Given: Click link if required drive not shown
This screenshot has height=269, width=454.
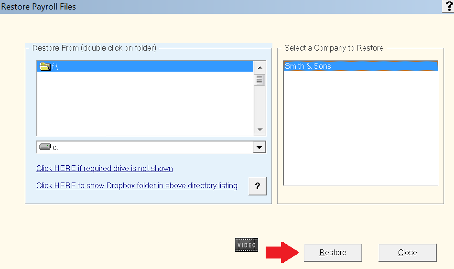Looking at the screenshot, I should tap(105, 169).
